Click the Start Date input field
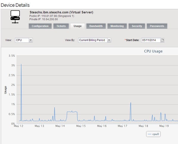The height and width of the screenshot is (144, 178). tap(151, 40)
